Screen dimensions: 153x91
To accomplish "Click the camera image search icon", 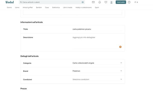I will coord(83,2).
